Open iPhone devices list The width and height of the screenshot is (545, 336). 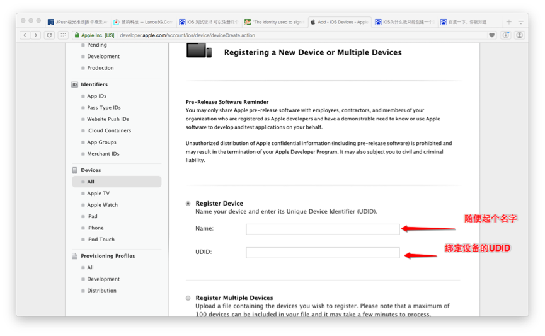point(95,228)
